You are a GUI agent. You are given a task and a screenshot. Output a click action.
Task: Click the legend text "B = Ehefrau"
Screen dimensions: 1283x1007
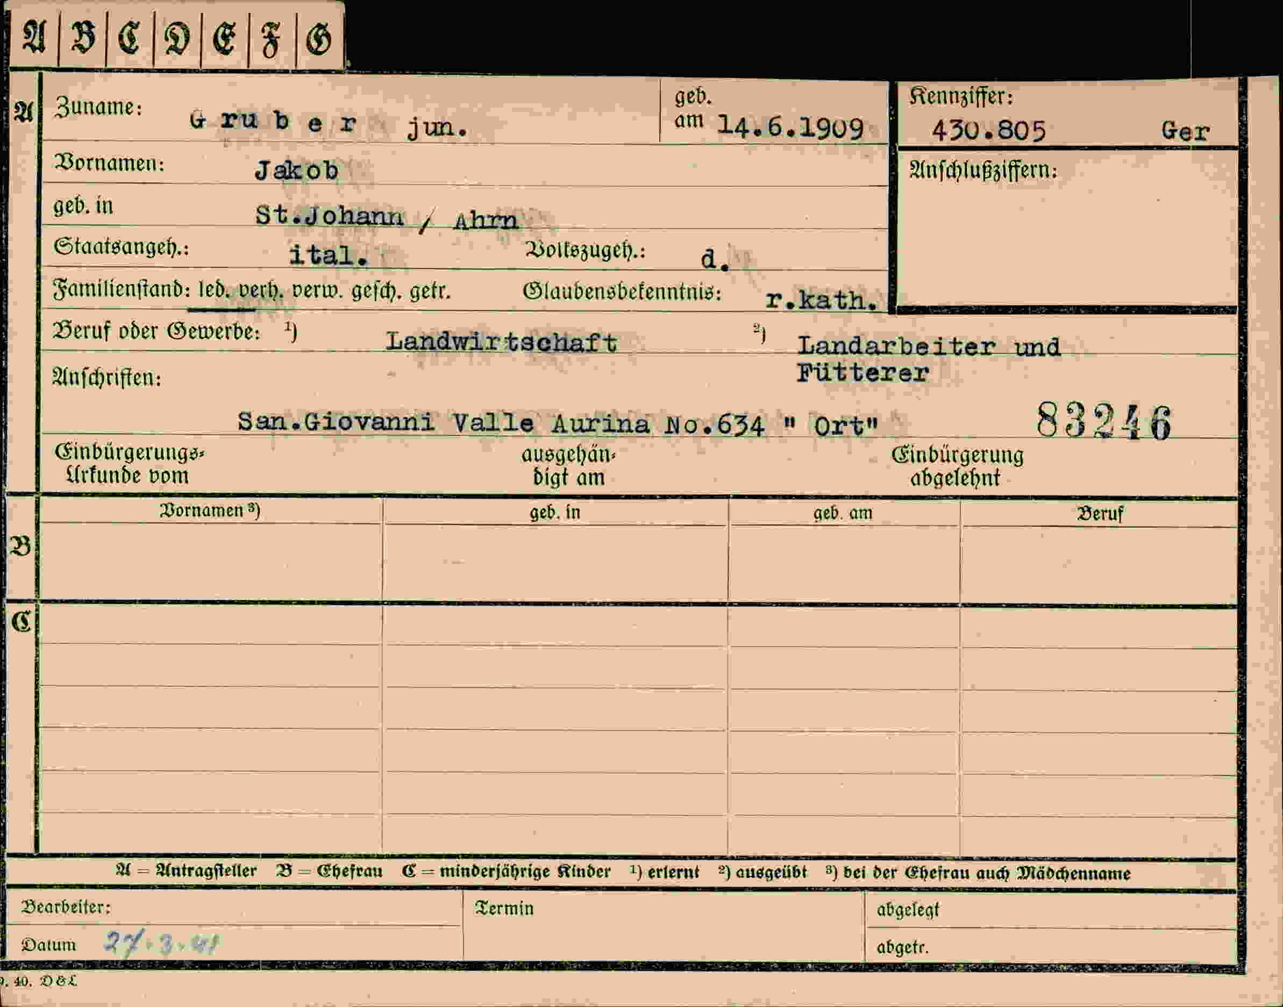click(329, 871)
